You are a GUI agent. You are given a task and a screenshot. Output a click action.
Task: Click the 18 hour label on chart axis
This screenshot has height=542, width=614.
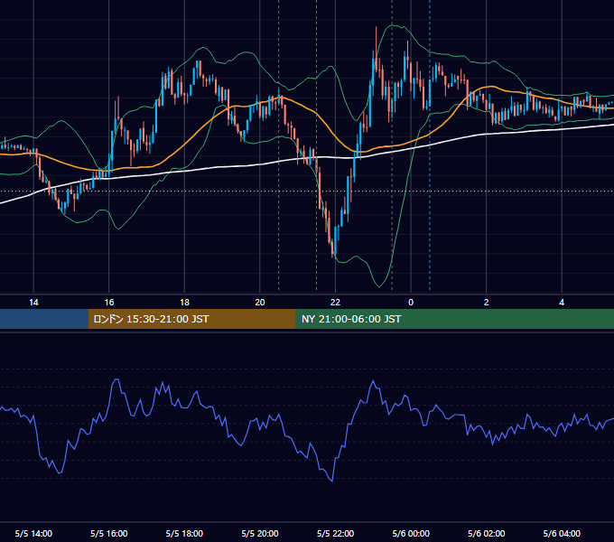point(184,303)
